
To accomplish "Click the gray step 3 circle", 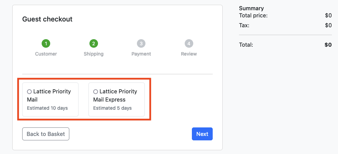I will pyautogui.click(x=141, y=44).
